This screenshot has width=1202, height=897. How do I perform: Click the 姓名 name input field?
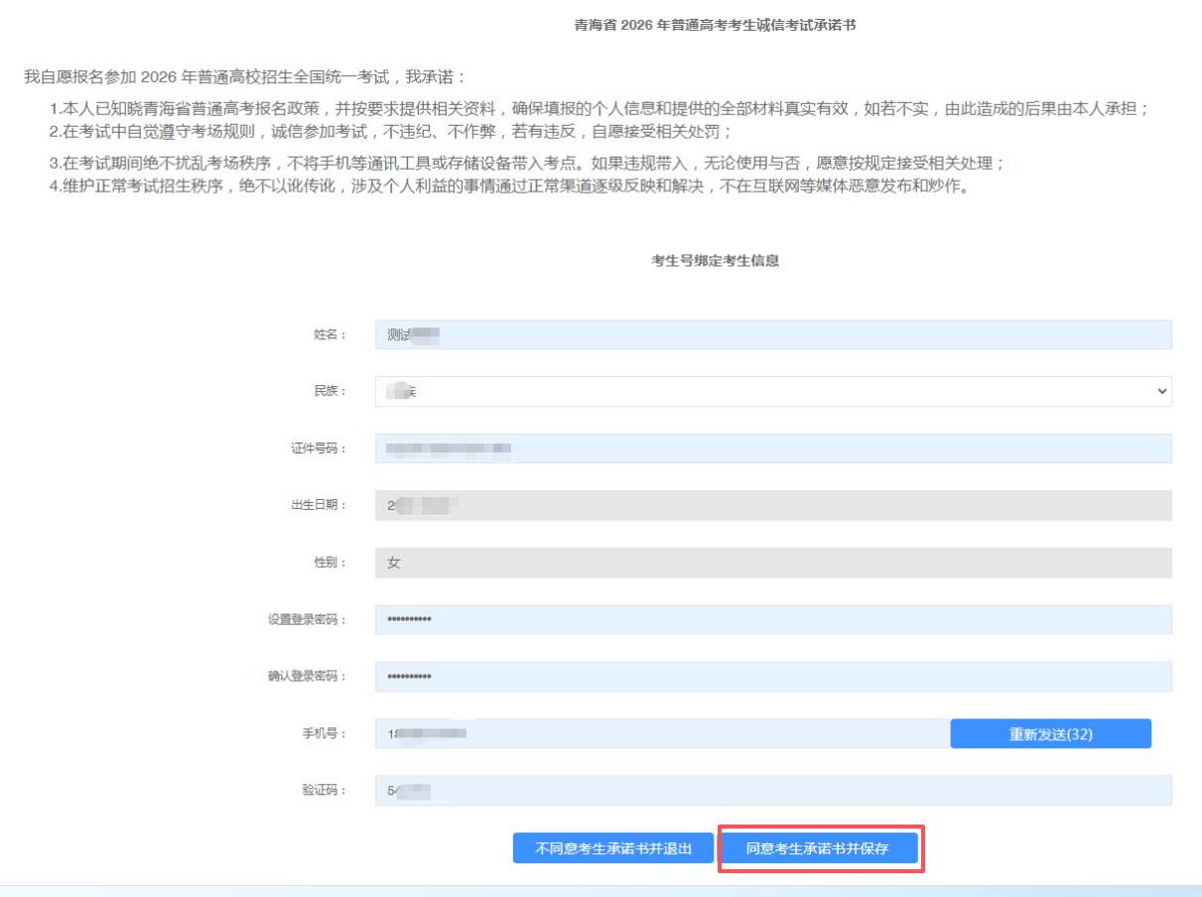pyautogui.click(x=773, y=334)
